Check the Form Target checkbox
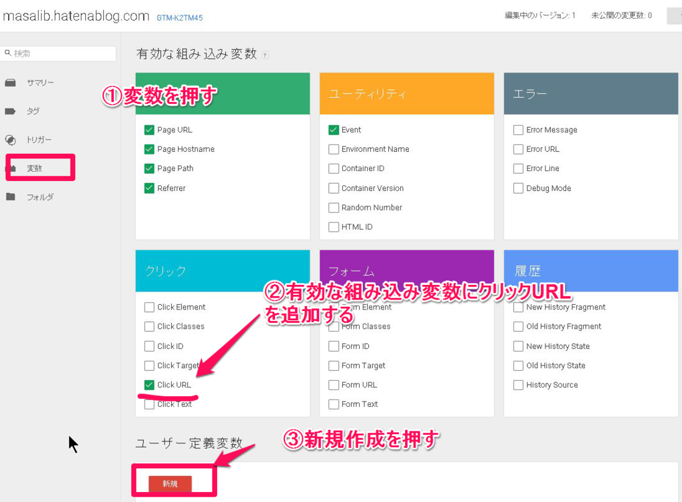Screen dimensions: 682x502 pos(334,366)
